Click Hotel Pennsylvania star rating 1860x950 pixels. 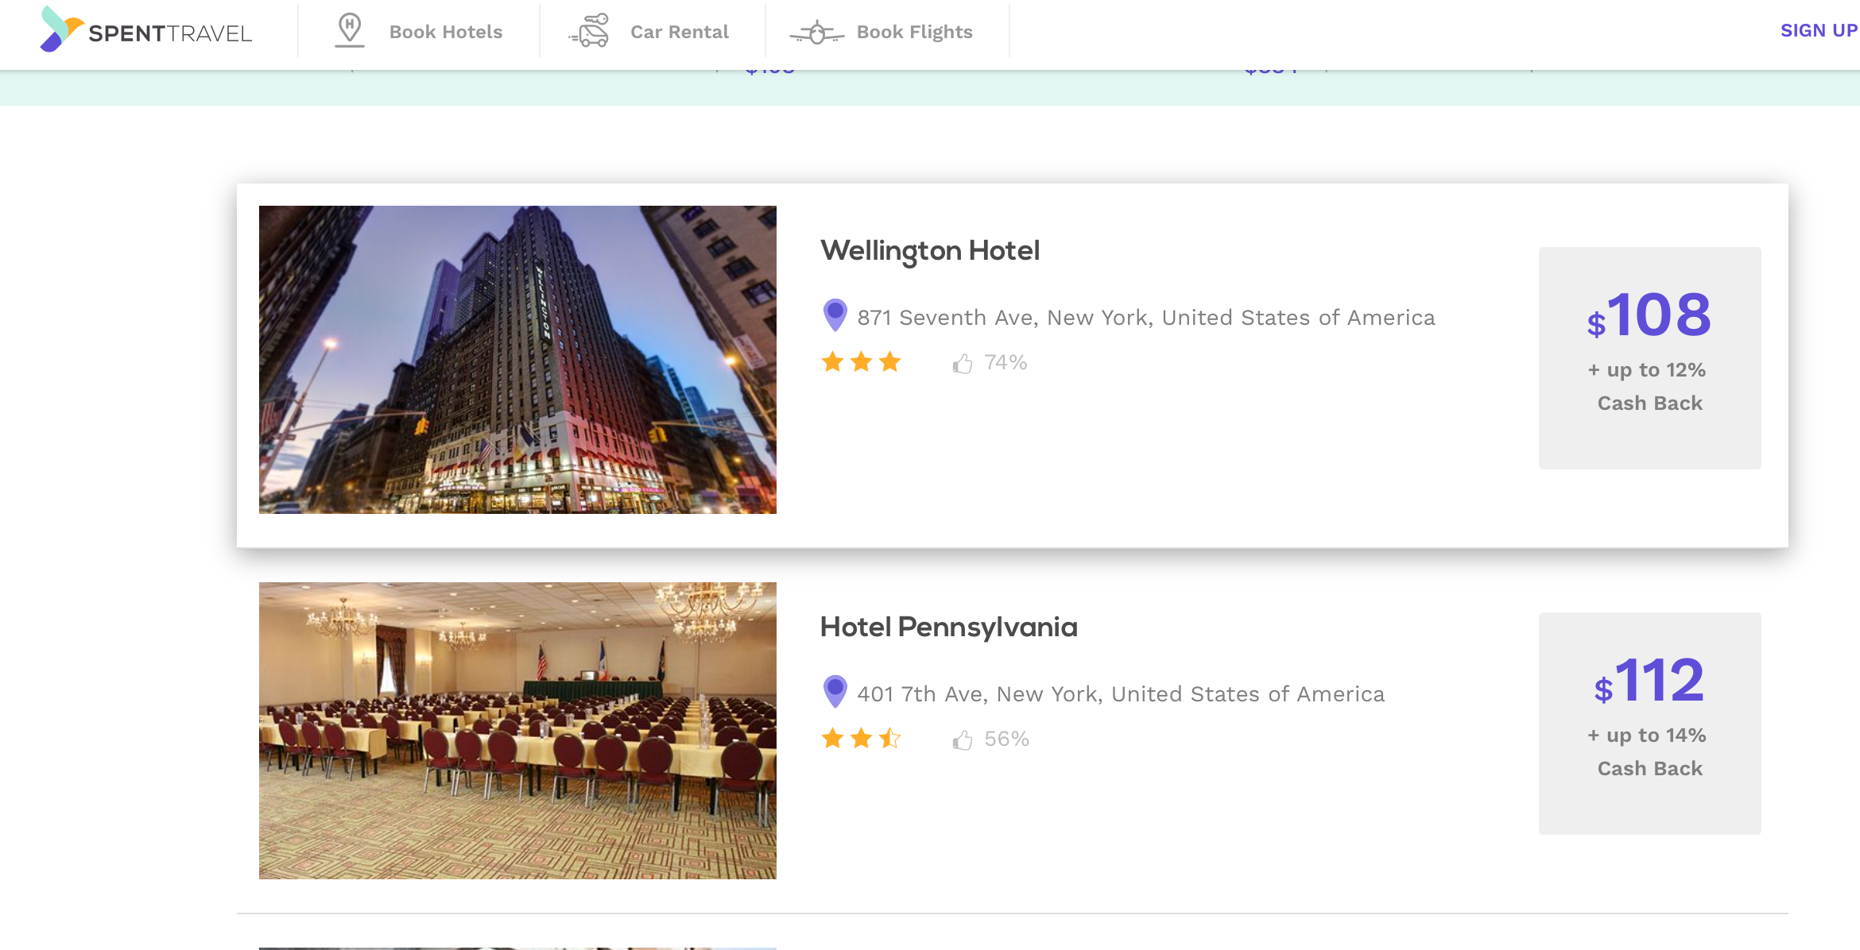862,739
